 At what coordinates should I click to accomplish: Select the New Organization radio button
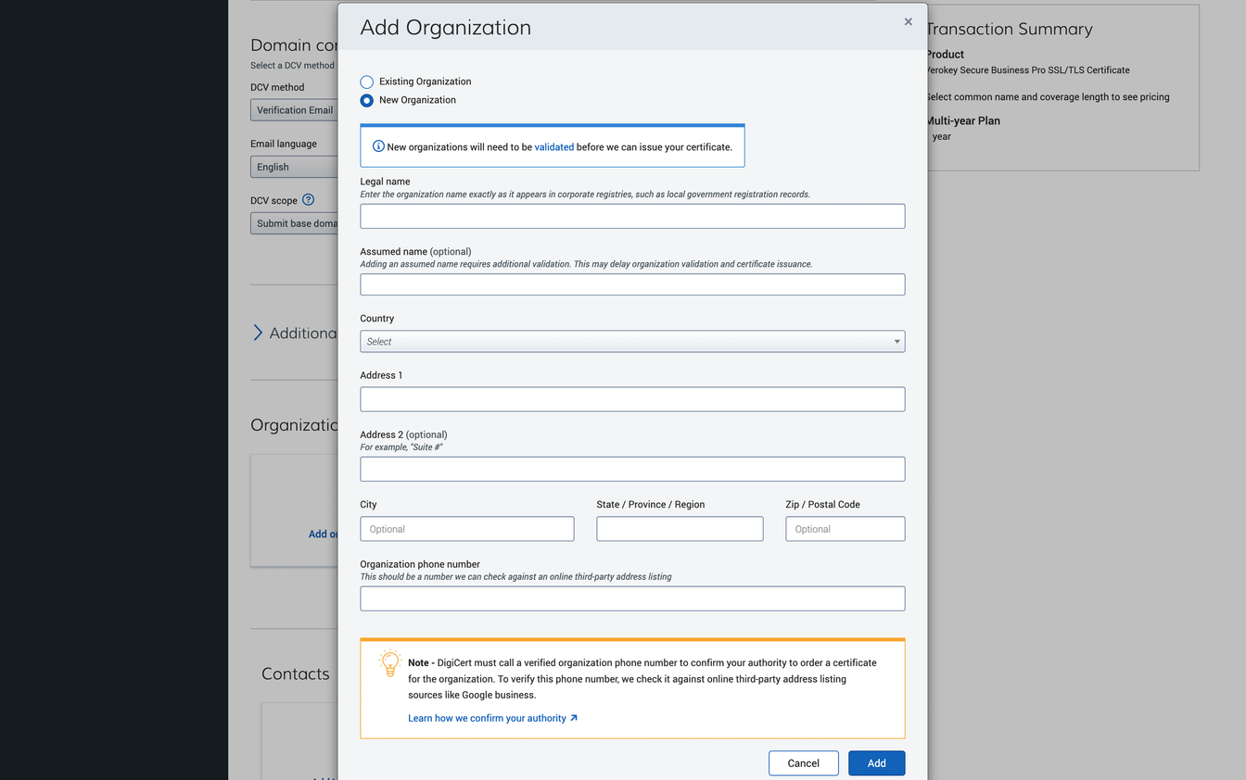[x=366, y=100]
